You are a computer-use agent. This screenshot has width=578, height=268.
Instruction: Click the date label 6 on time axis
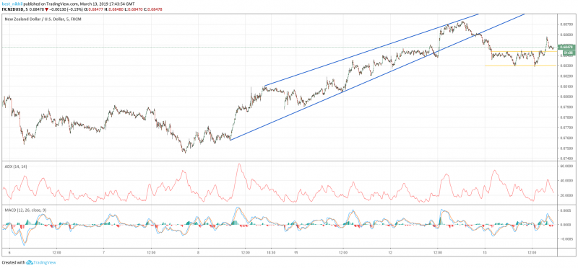[9, 253]
